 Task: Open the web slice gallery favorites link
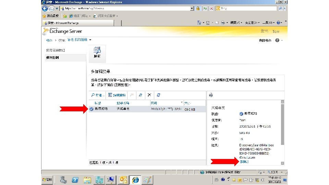pyautogui.click(x=105, y=16)
